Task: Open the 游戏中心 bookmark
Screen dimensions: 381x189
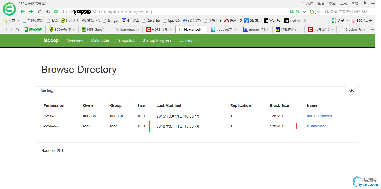Action: [x=91, y=21]
